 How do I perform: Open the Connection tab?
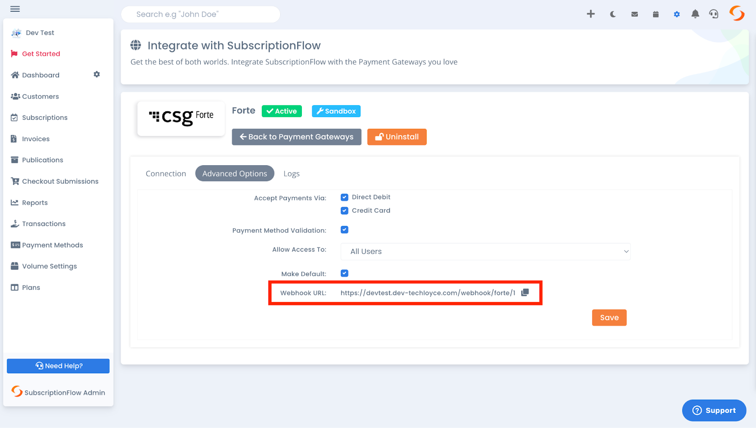coord(165,173)
